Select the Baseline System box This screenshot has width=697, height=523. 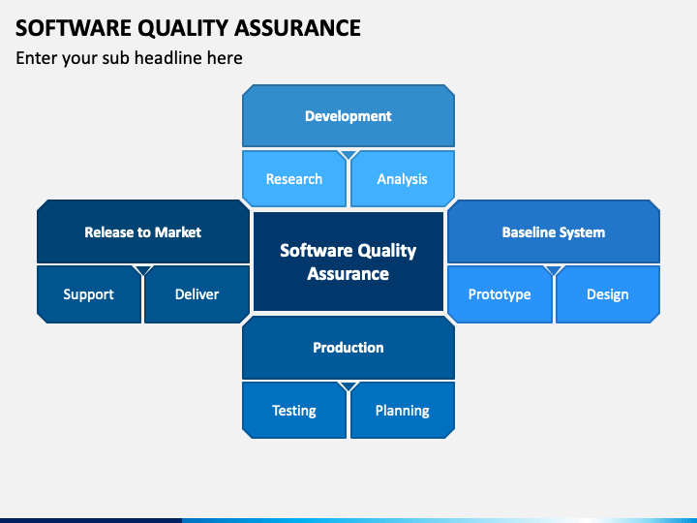pyautogui.click(x=554, y=231)
